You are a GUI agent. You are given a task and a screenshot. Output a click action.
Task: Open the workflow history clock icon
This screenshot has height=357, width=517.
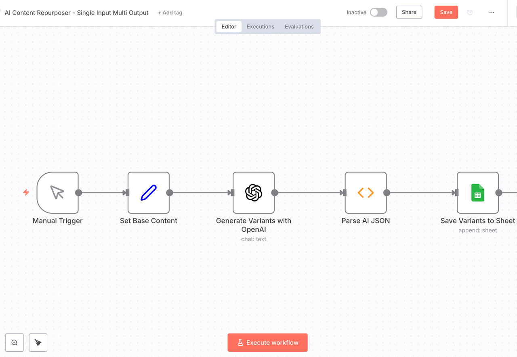pyautogui.click(x=470, y=13)
